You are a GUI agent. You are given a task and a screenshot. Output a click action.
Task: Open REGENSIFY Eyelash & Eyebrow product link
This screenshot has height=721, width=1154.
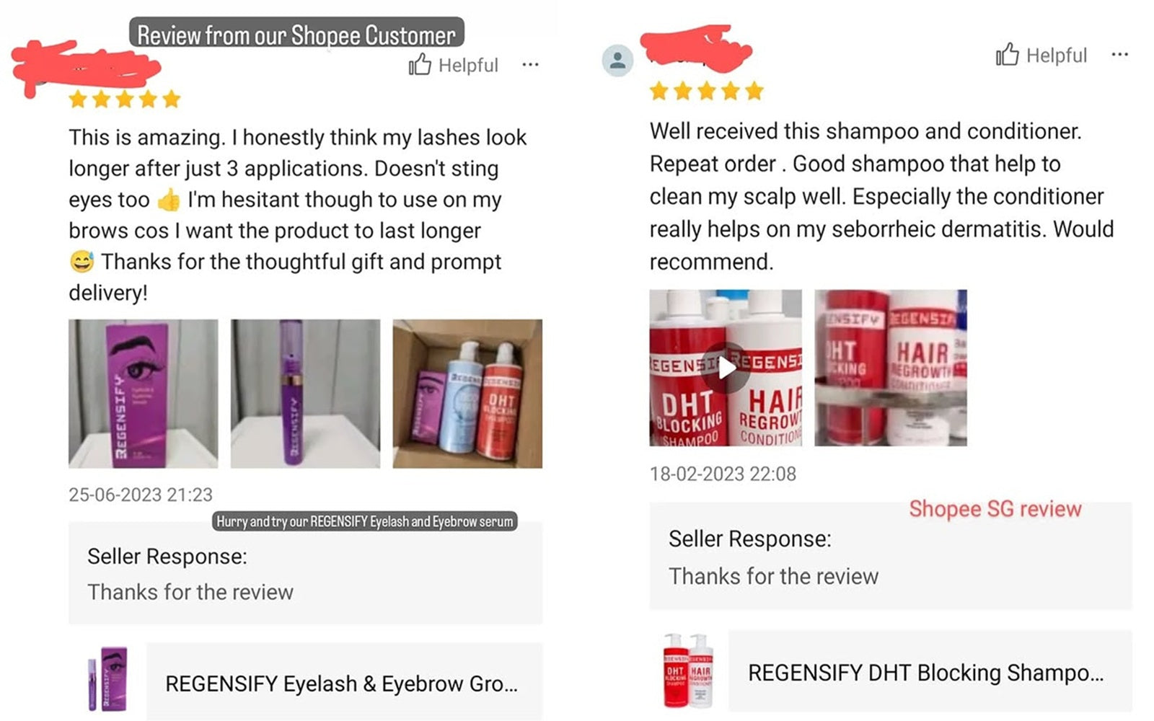tap(344, 681)
